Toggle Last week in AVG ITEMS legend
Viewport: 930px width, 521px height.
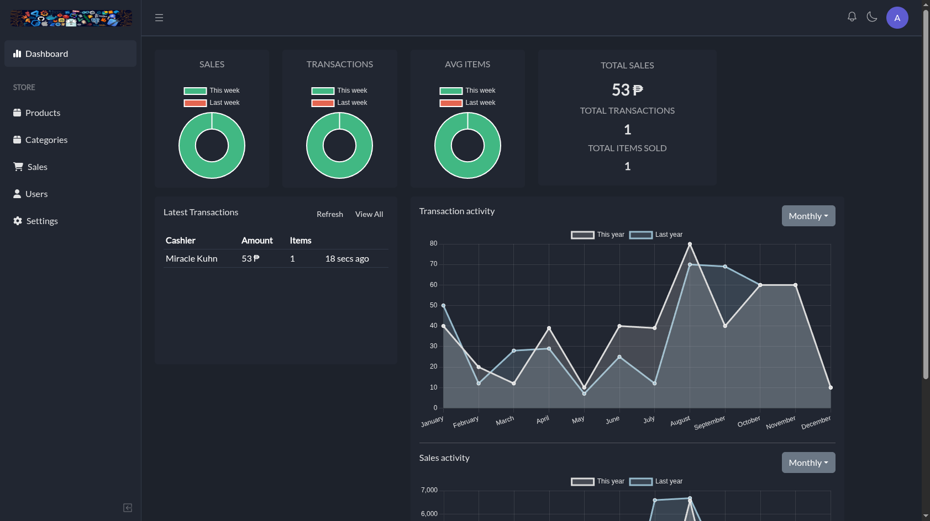[467, 103]
